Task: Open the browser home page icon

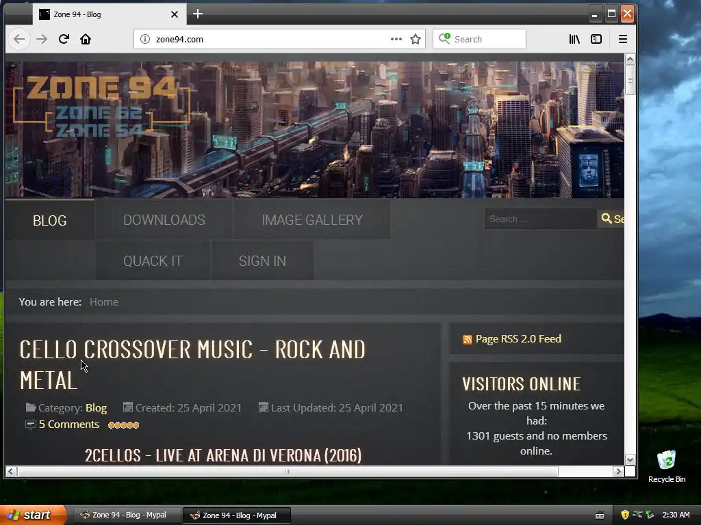Action: [86, 39]
